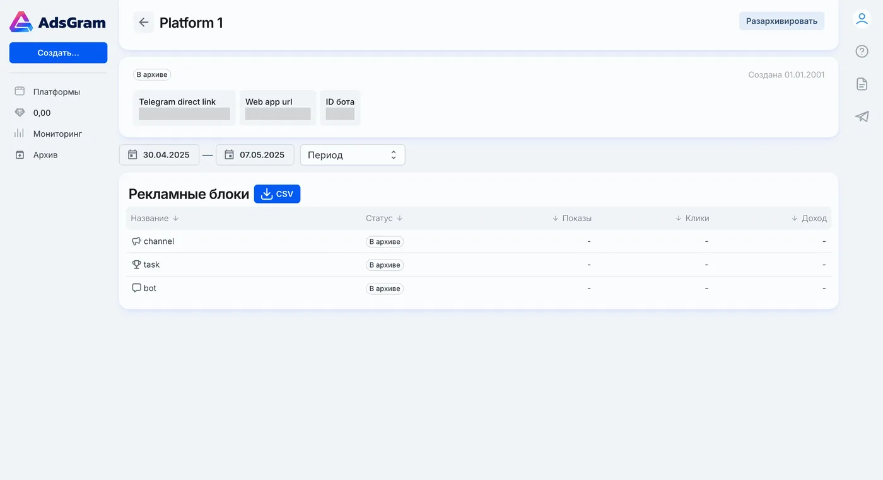This screenshot has height=480, width=883.
Task: Click the Архив box icon
Action: point(20,155)
